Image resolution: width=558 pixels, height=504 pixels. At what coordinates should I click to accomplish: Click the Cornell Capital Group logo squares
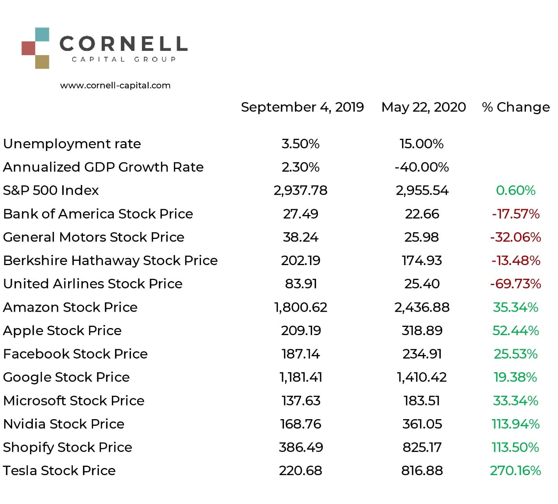coord(35,48)
